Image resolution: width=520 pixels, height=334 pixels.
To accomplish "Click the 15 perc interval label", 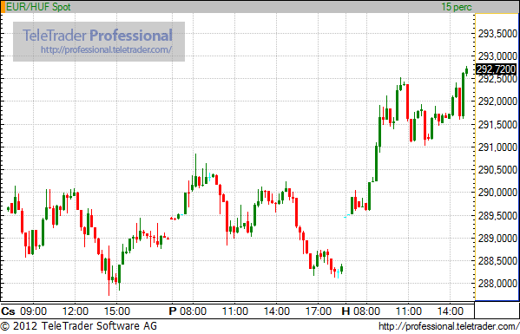I will click(x=457, y=7).
